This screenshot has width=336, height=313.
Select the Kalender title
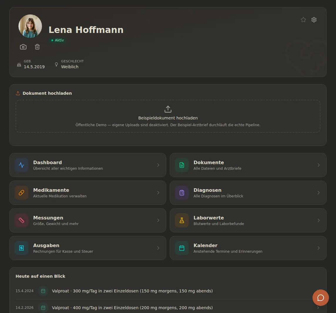click(206, 246)
